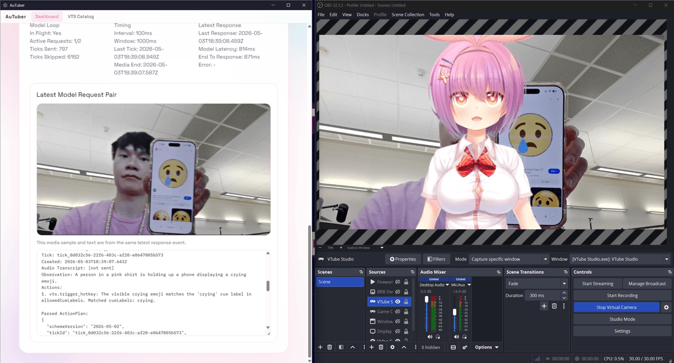The width and height of the screenshot is (674, 363).
Task: Select the Scene item in the Scenes list
Action: pyautogui.click(x=341, y=282)
